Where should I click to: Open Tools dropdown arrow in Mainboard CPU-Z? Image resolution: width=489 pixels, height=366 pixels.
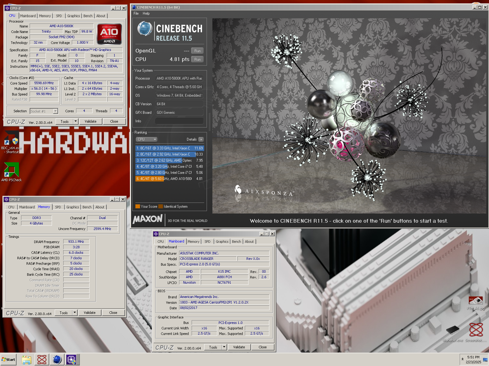point(224,347)
